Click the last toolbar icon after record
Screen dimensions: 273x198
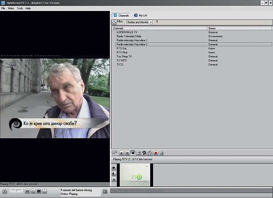[161, 153]
